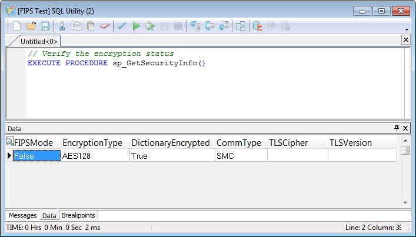Screen dimensions: 416x237
Task: Copy the selected SQL text
Action: coord(76,26)
